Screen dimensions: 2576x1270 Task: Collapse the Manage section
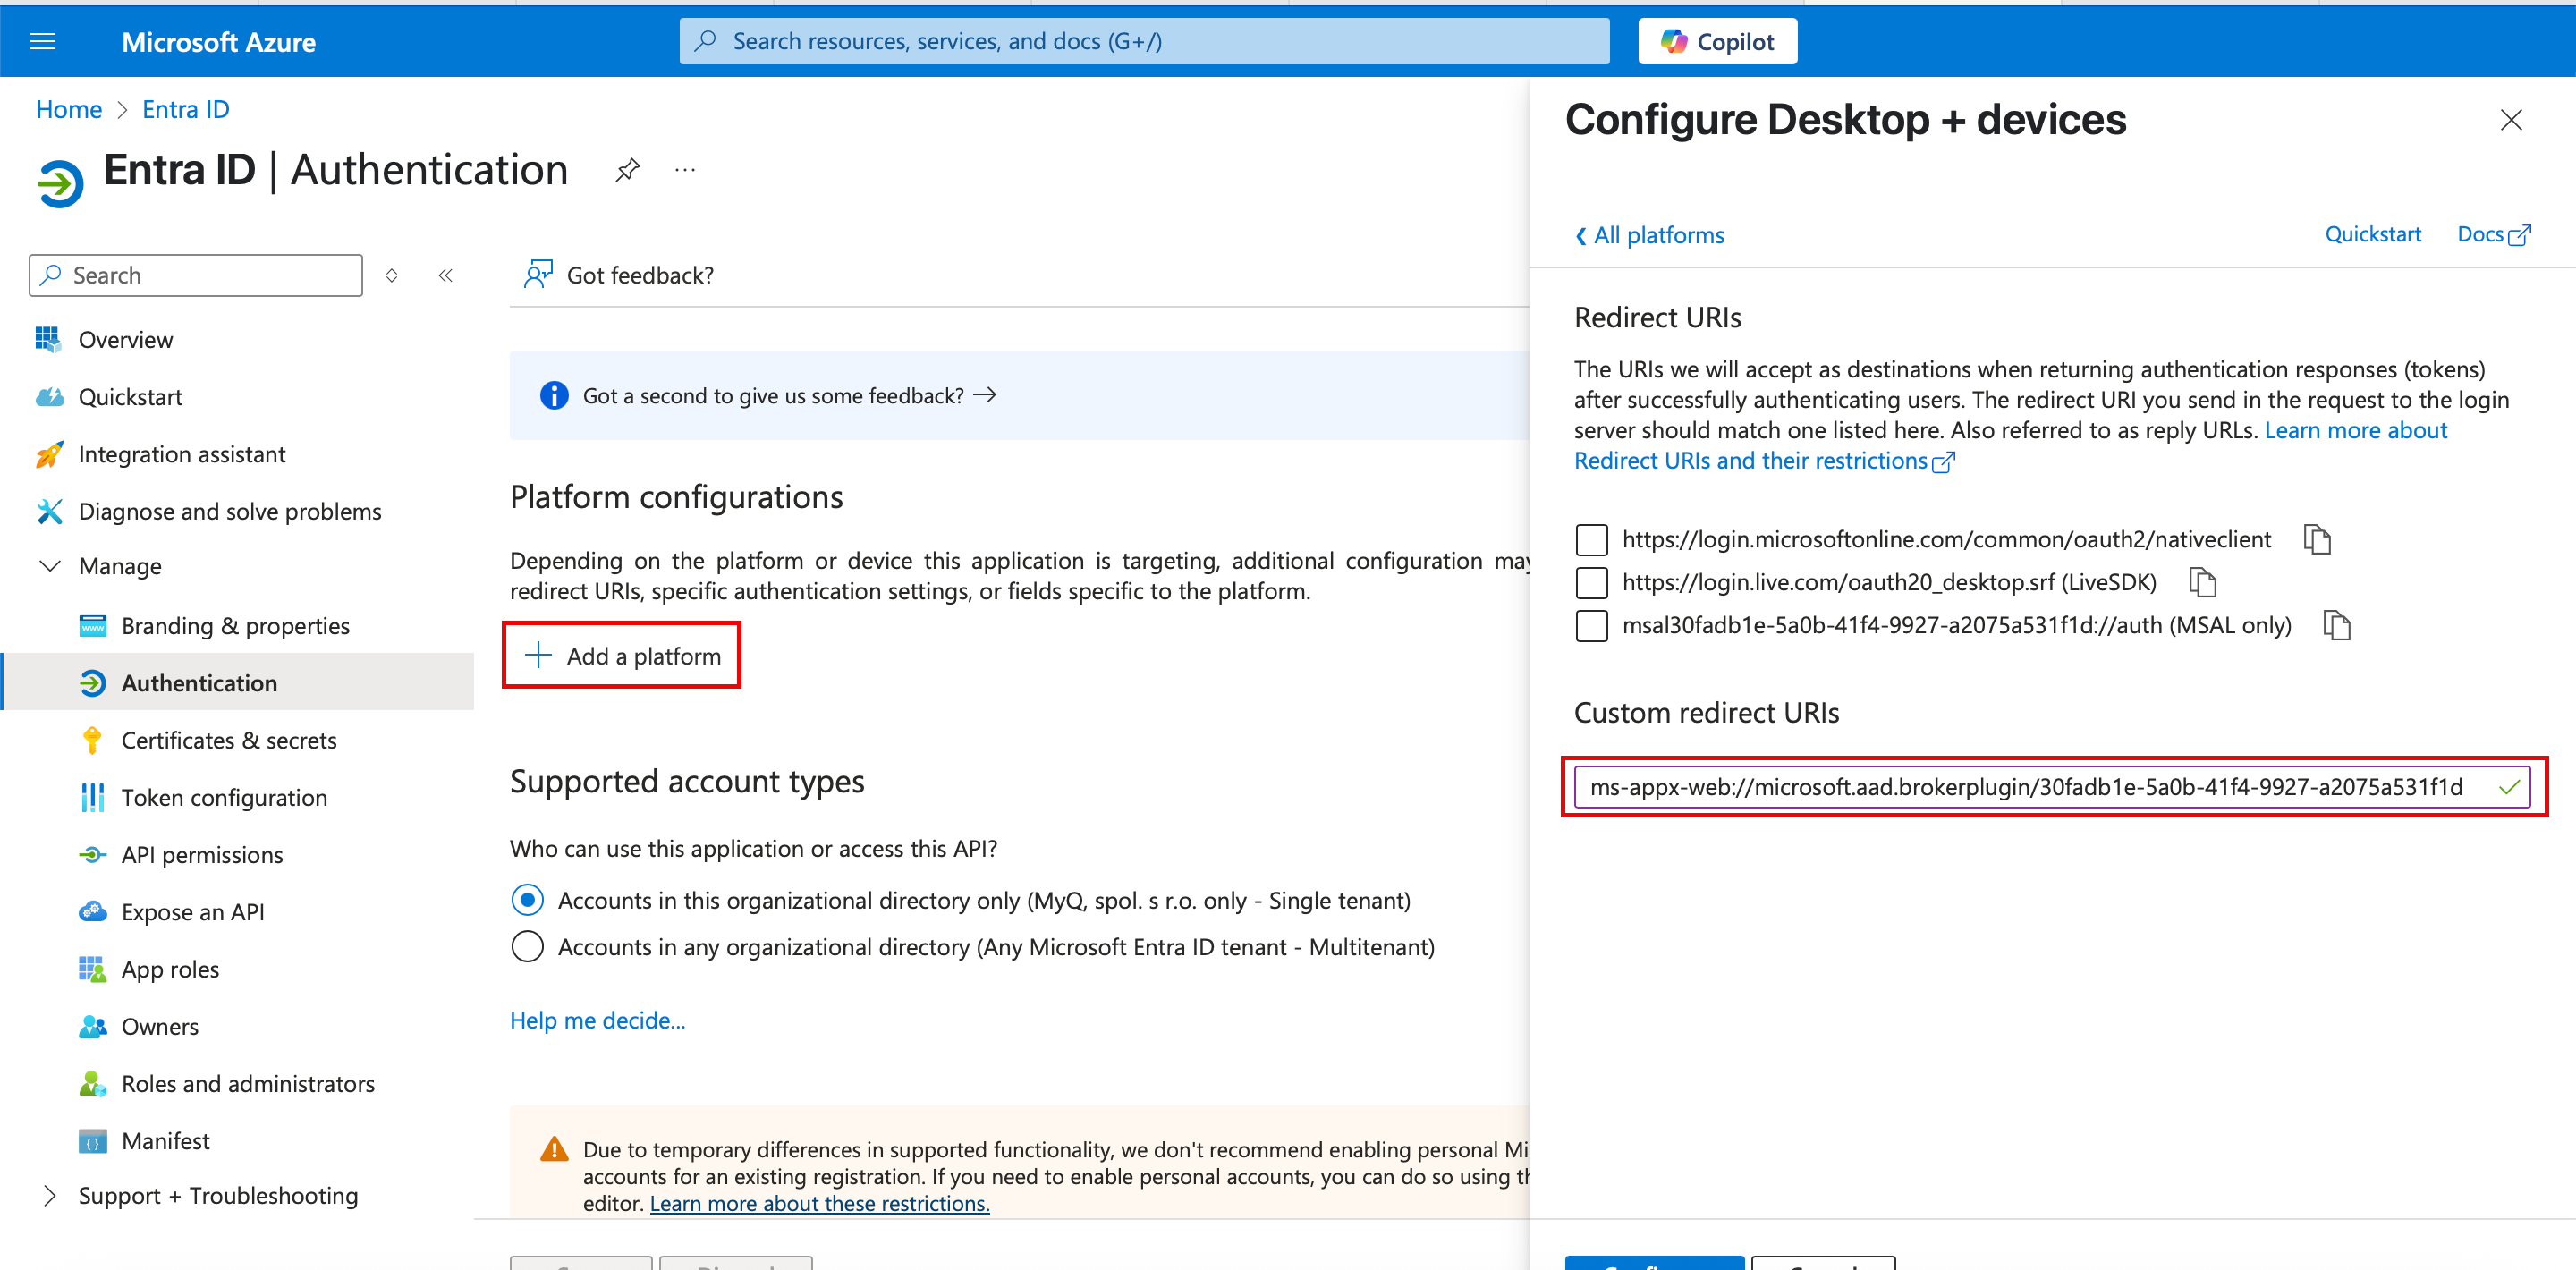pos(50,566)
